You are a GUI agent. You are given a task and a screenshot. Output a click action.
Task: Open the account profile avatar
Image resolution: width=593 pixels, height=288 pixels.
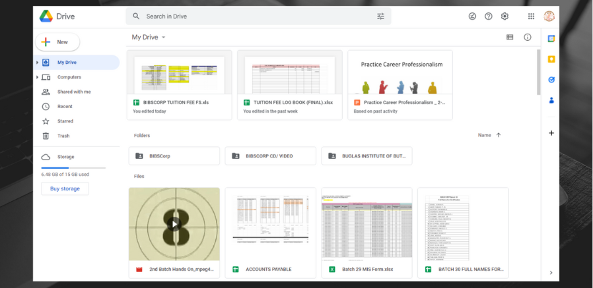549,16
